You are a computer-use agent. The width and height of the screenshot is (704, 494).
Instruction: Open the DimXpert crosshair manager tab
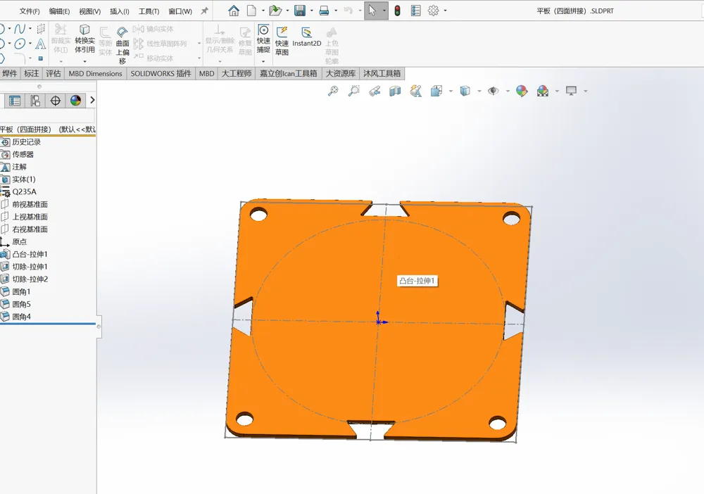(55, 101)
